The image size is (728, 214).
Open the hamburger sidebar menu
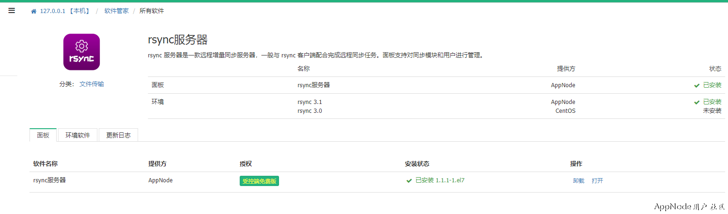(x=12, y=11)
